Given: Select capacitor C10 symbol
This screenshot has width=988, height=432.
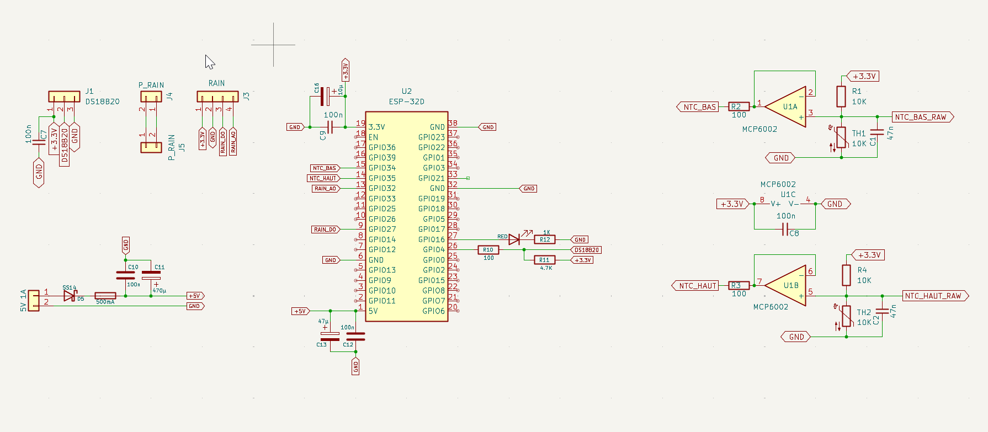Looking at the screenshot, I should (x=126, y=275).
